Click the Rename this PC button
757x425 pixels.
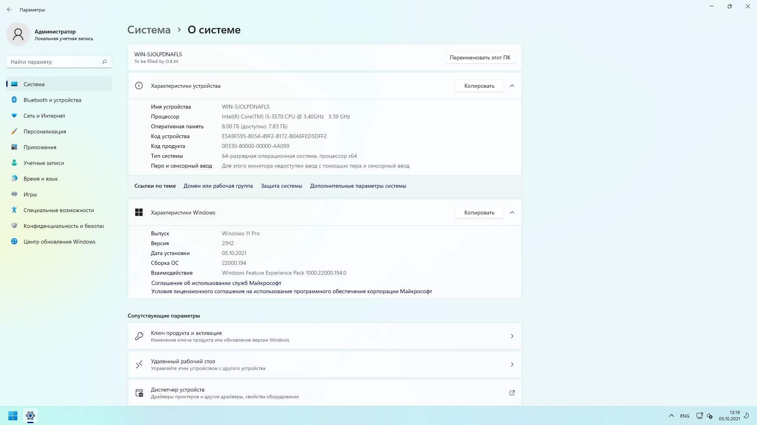pos(480,57)
